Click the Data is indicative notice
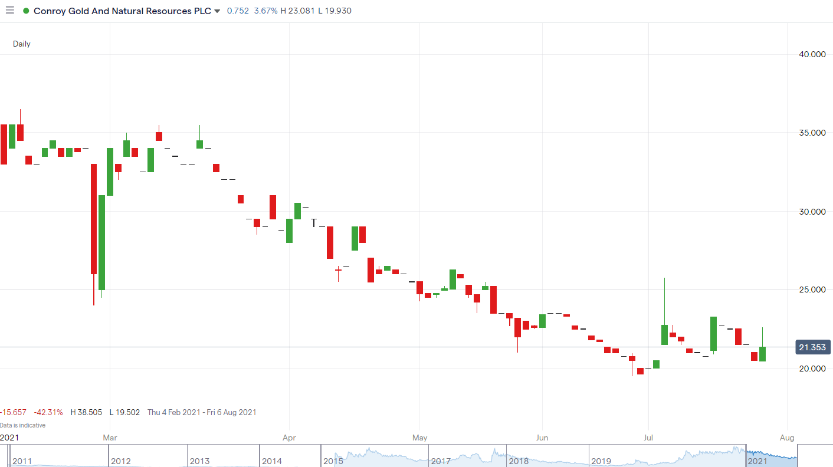Viewport: 833px width, 467px height. (23, 425)
